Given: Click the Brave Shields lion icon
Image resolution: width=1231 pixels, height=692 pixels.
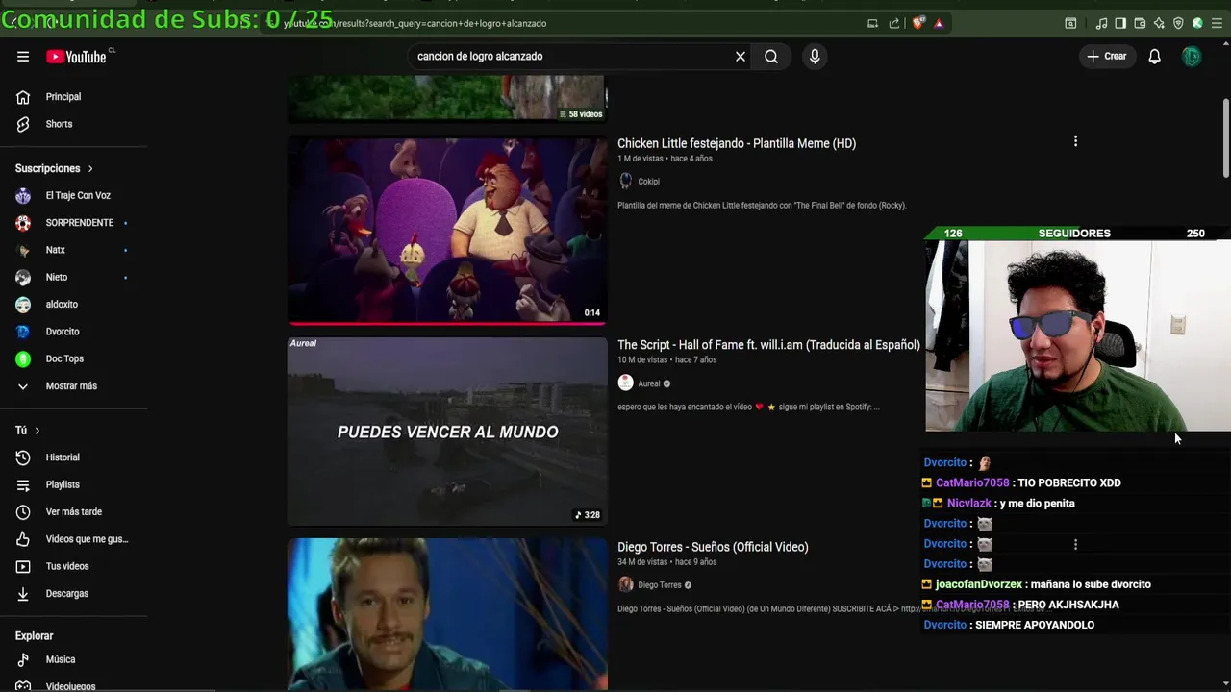Looking at the screenshot, I should pos(918,23).
